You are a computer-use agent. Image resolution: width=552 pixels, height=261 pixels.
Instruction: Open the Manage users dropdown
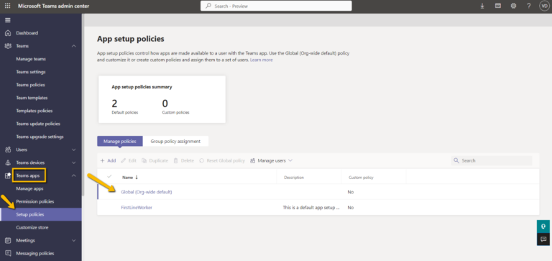pyautogui.click(x=272, y=160)
